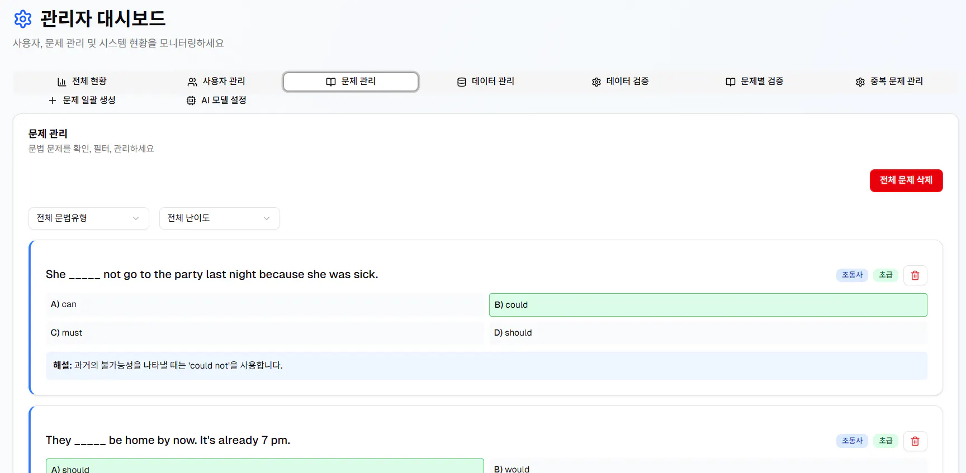Open the AI 모델 설정 tab
This screenshot has width=966, height=473.
(x=216, y=101)
